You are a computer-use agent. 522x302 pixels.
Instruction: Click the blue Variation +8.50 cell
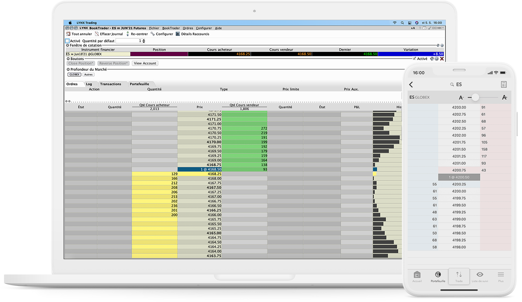(411, 54)
